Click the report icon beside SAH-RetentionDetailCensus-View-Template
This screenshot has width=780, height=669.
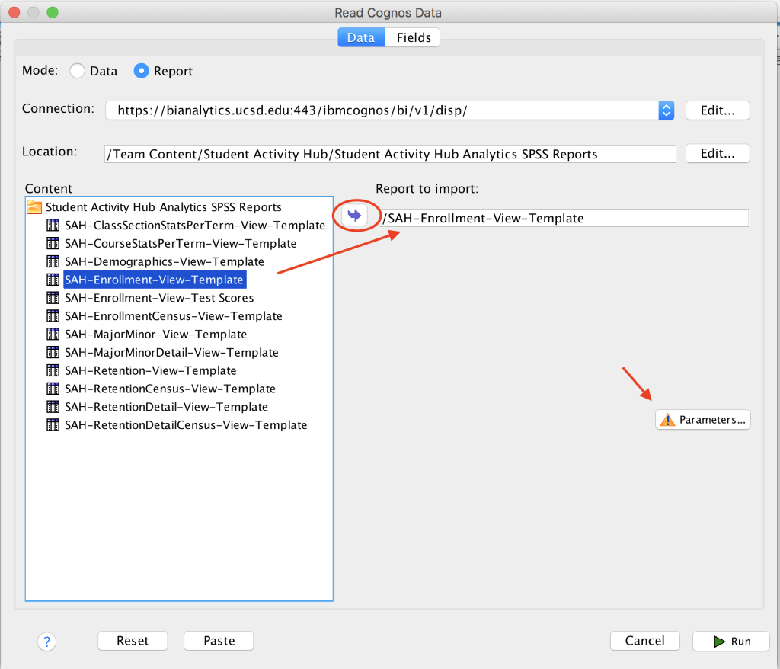[53, 425]
